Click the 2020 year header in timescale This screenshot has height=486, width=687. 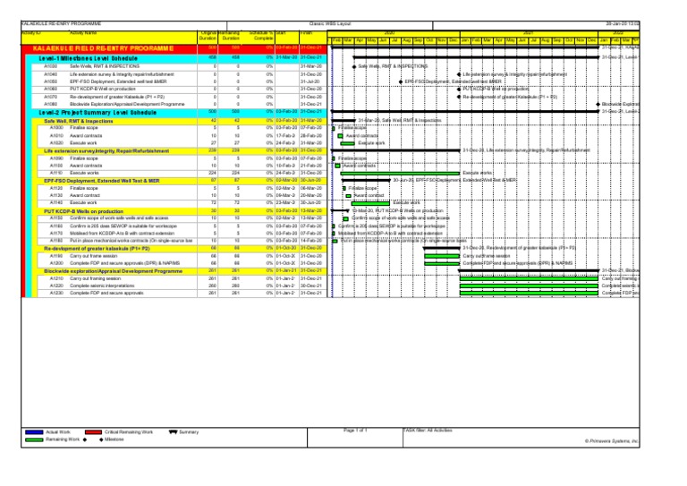[x=389, y=33]
